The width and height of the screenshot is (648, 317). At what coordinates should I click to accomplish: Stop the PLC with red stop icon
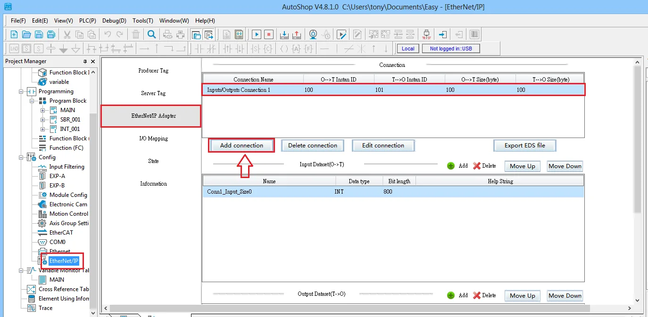point(269,34)
